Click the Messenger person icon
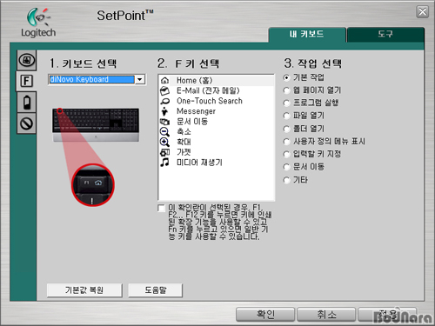Image resolution: width=435 pixels, height=326 pixels. 164,111
